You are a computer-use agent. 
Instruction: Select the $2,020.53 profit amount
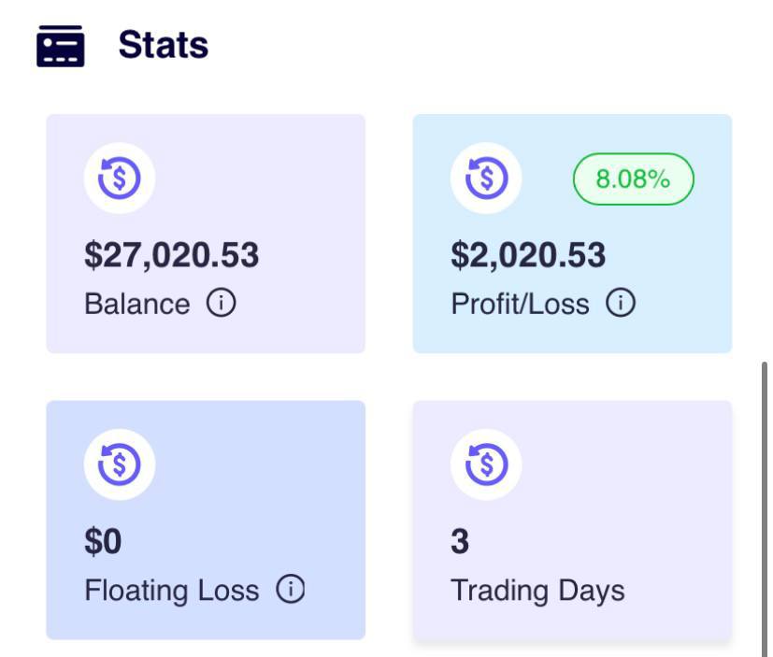pos(528,255)
